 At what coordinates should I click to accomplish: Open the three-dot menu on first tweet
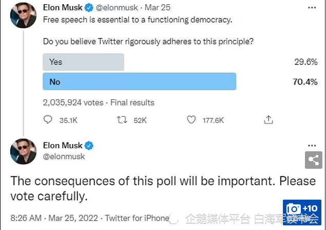[312, 8]
